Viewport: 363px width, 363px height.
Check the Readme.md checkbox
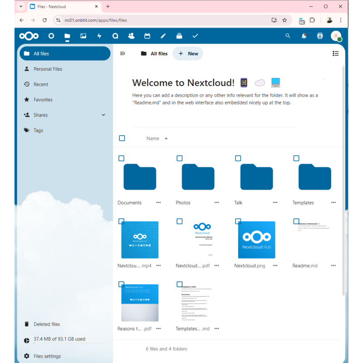click(296, 221)
